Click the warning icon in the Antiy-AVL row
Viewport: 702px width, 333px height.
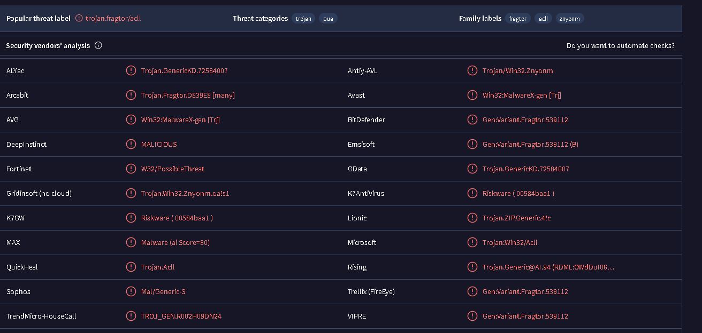472,70
